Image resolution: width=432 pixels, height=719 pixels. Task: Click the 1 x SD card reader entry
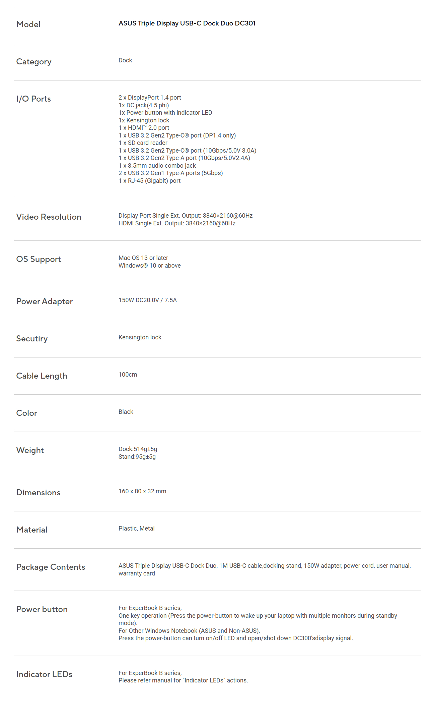point(143,143)
